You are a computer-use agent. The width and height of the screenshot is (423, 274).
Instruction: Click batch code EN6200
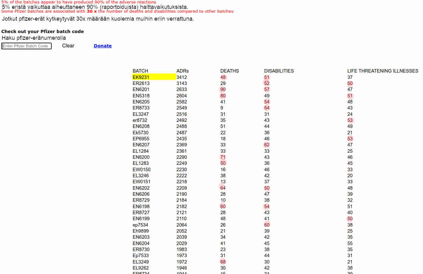click(141, 157)
